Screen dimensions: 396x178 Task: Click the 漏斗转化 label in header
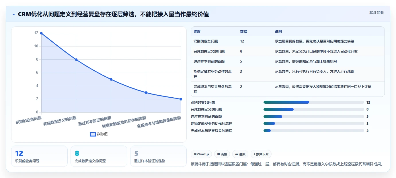[x=377, y=13]
